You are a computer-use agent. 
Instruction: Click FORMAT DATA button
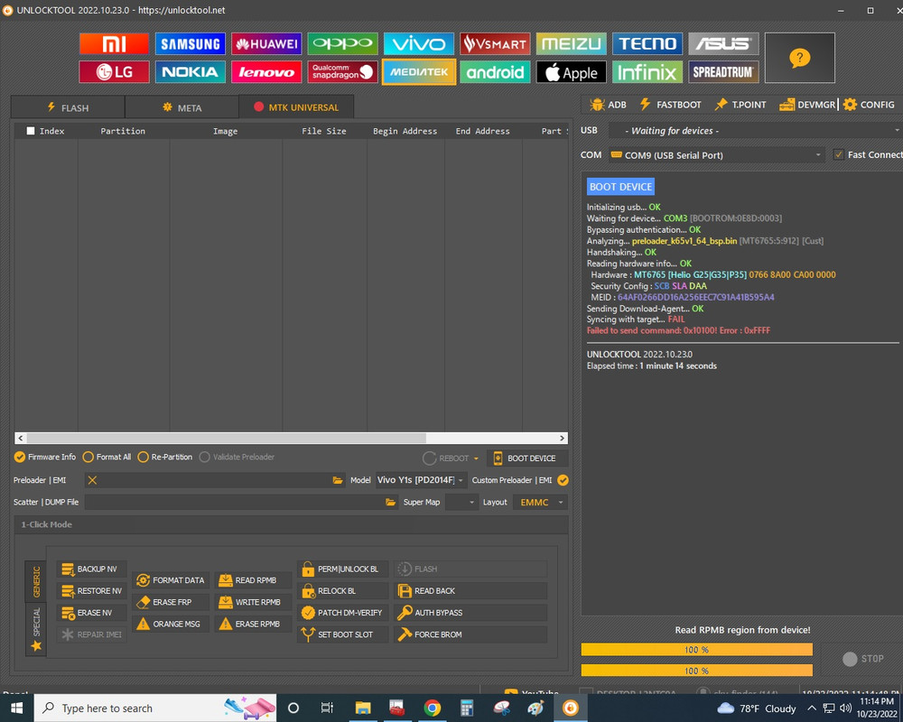tap(171, 580)
